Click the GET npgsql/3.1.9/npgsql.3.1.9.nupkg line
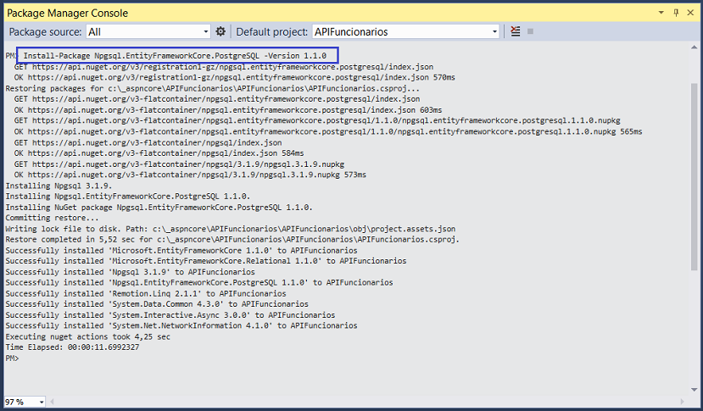 click(179, 164)
